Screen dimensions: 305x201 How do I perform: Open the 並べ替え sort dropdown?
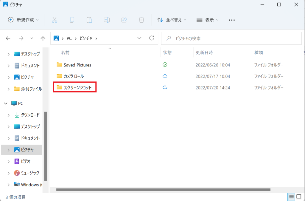(x=172, y=20)
